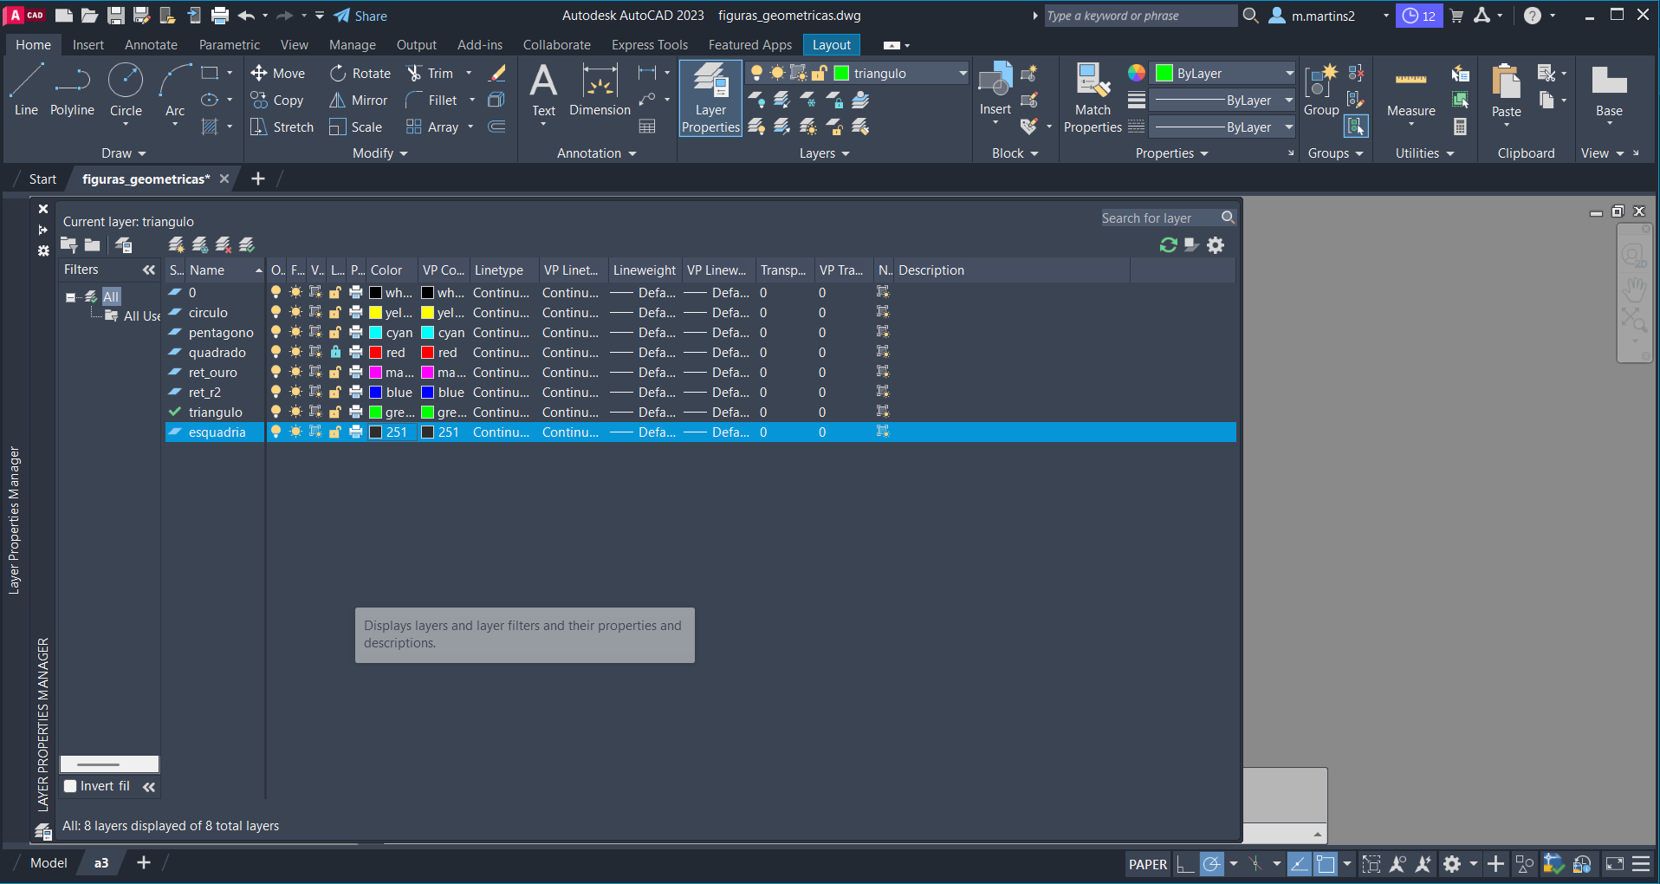Click the PAPER space status button
The image size is (1660, 884).
coord(1147,864)
